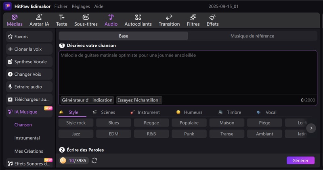Open the Fichier menu
The width and height of the screenshot is (323, 170).
click(61, 6)
